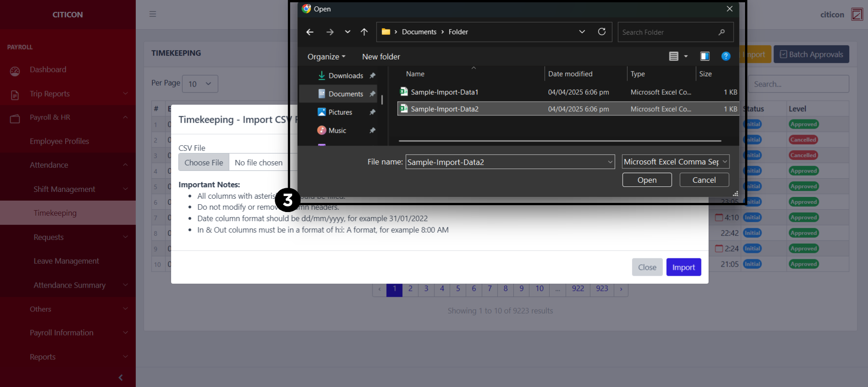Click Batch Approvals button
The height and width of the screenshot is (387, 868).
[811, 55]
